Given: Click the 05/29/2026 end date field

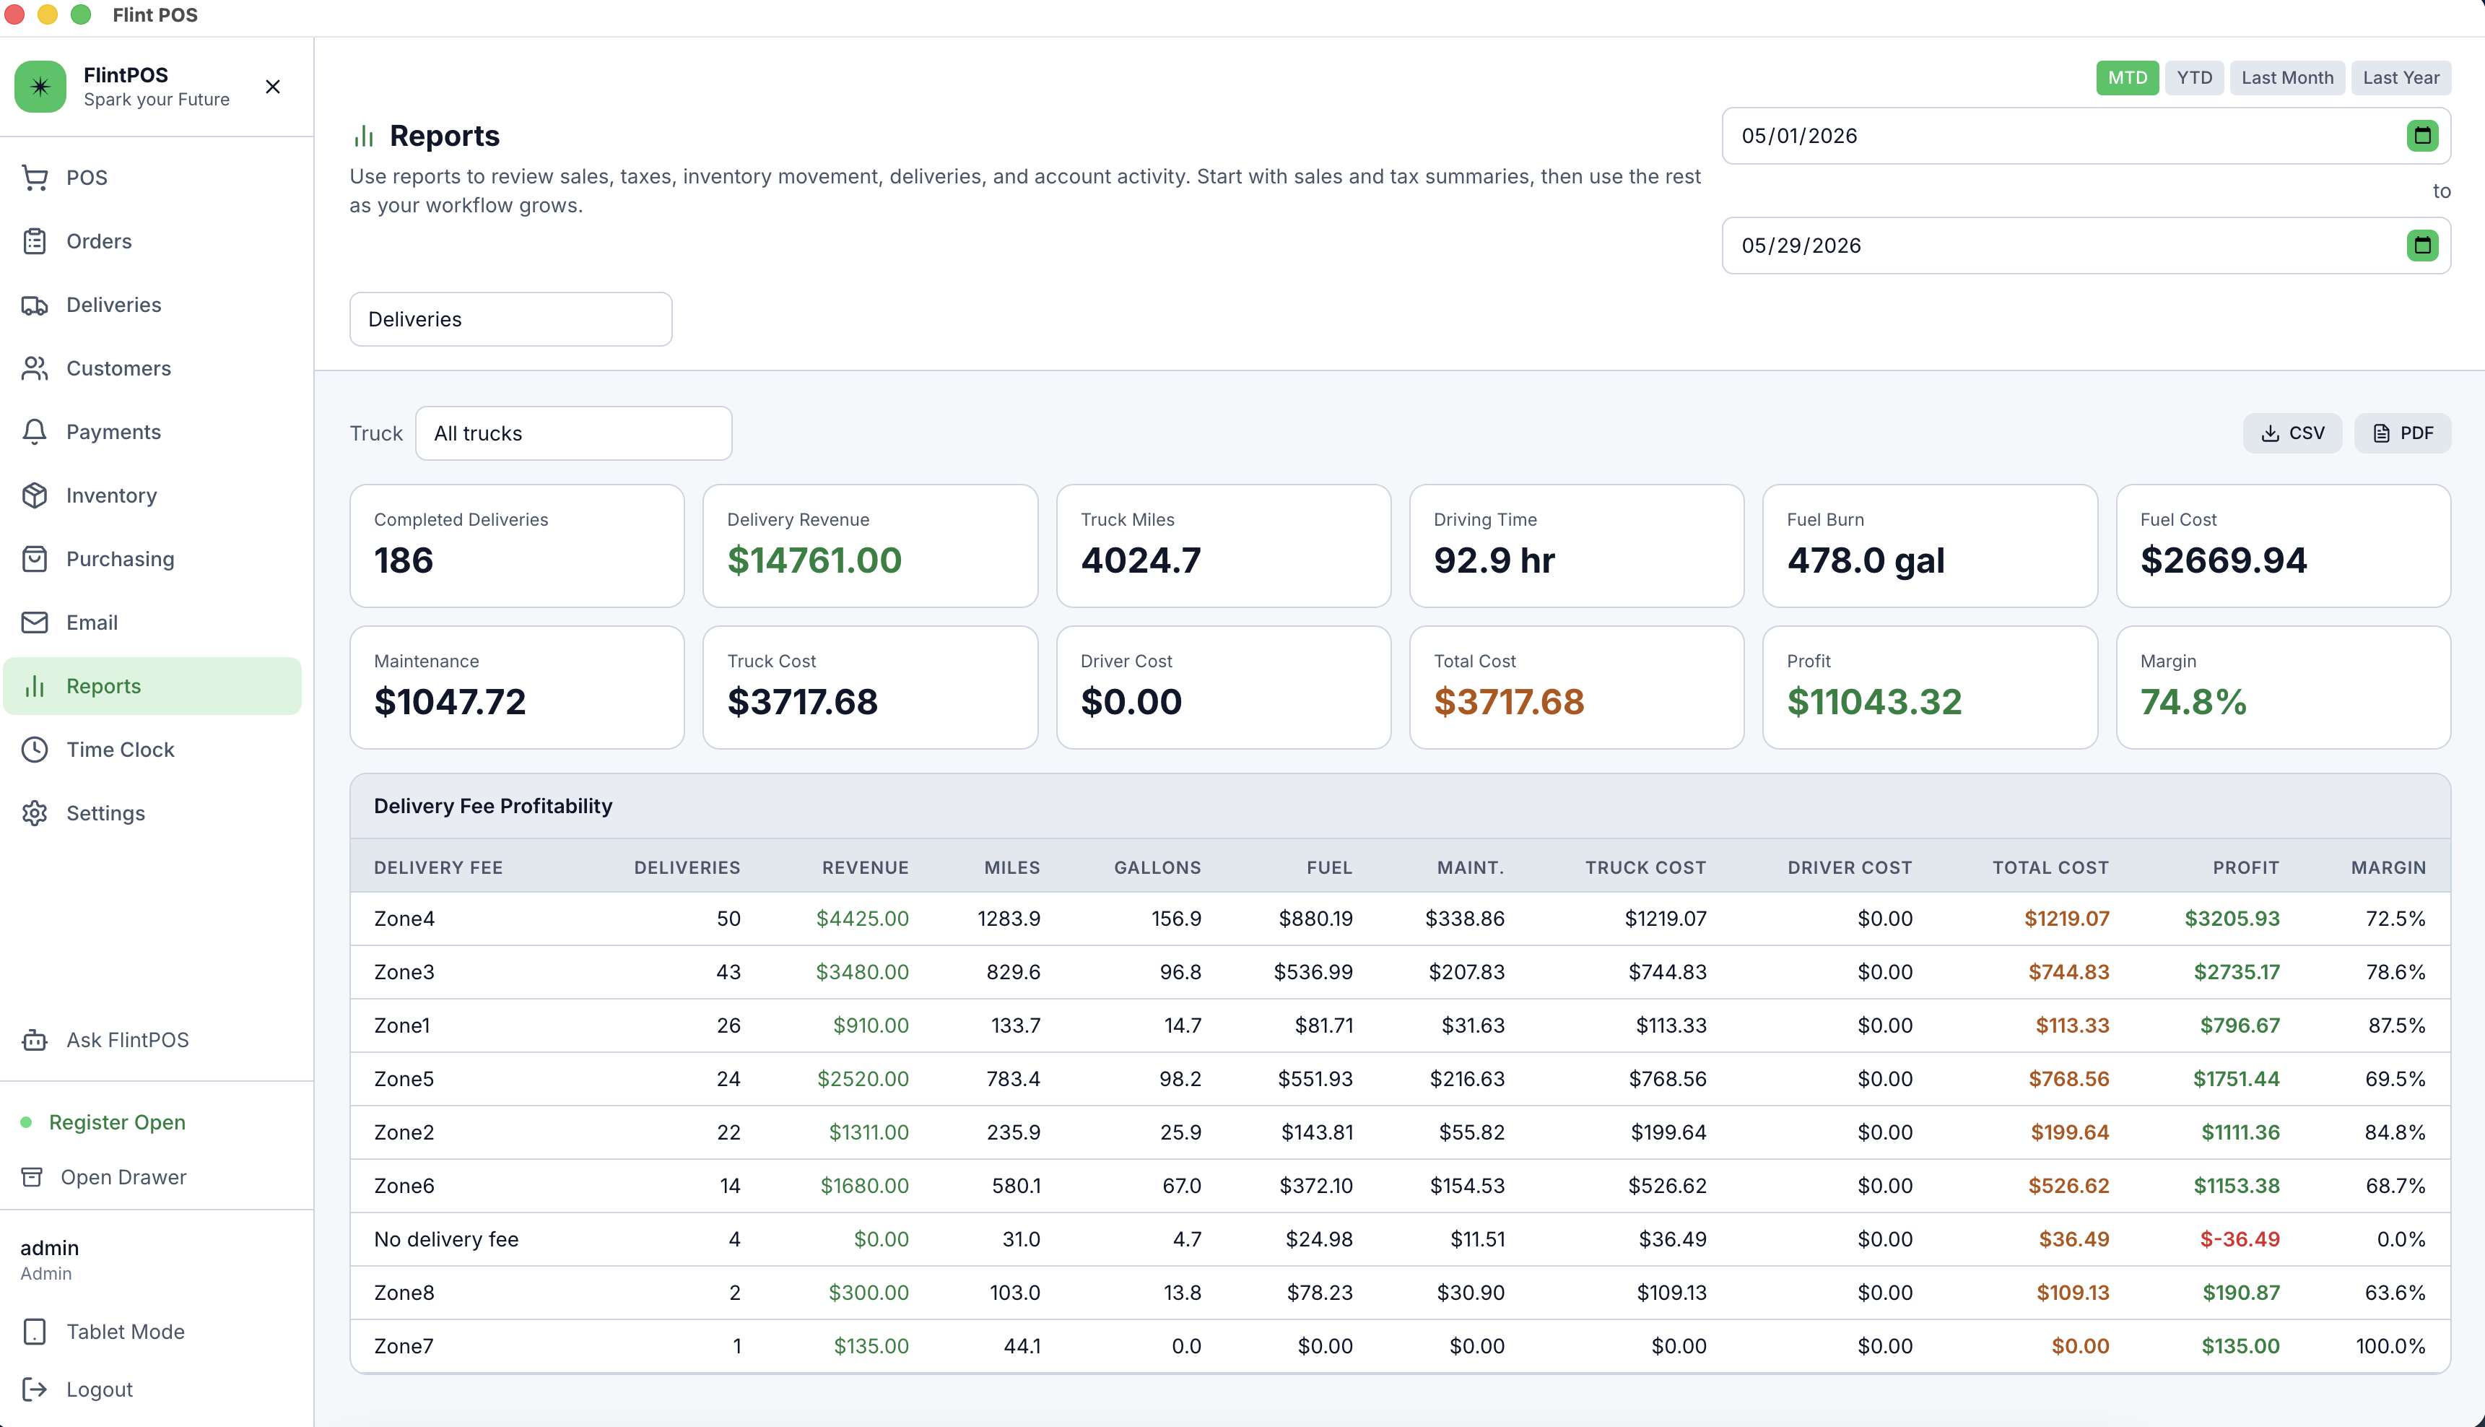Looking at the screenshot, I should (2086, 245).
